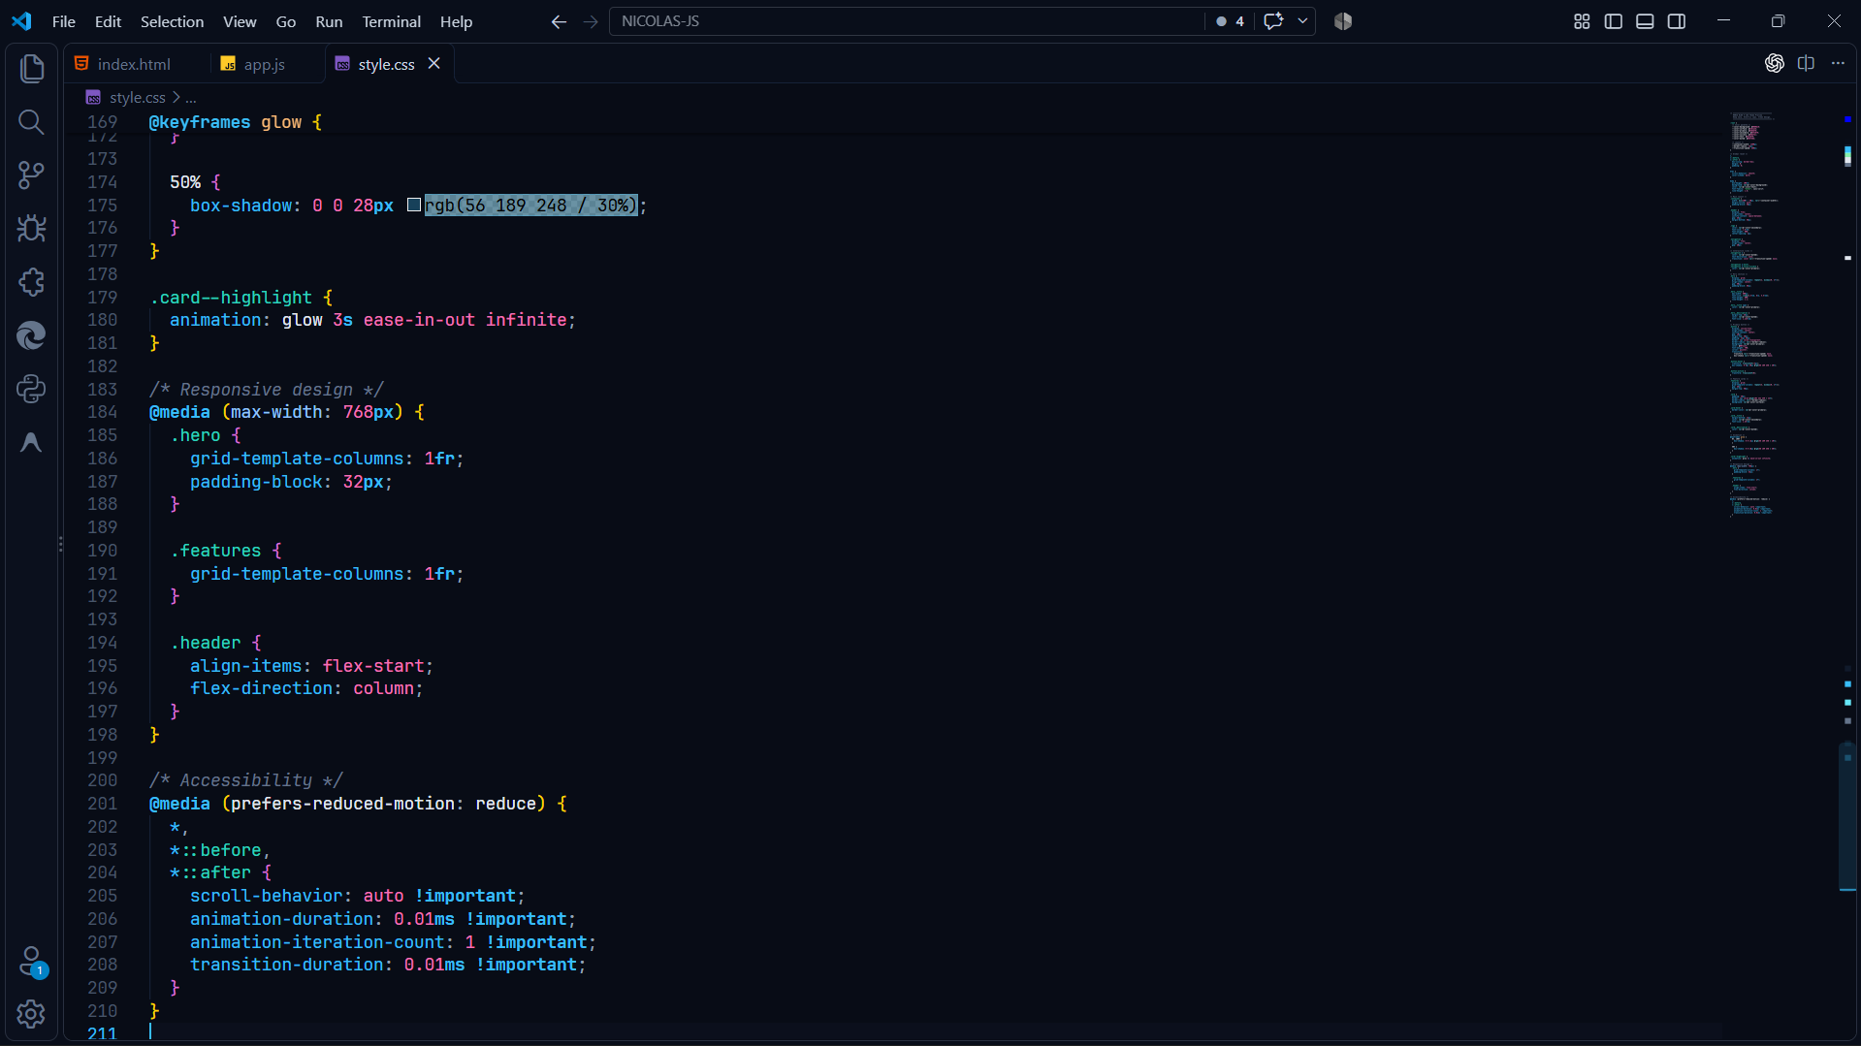
Task: Open the rgb color swatch on line 175
Action: pyautogui.click(x=414, y=205)
